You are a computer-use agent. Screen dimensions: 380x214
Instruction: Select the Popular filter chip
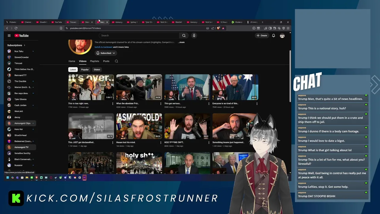pos(85,70)
